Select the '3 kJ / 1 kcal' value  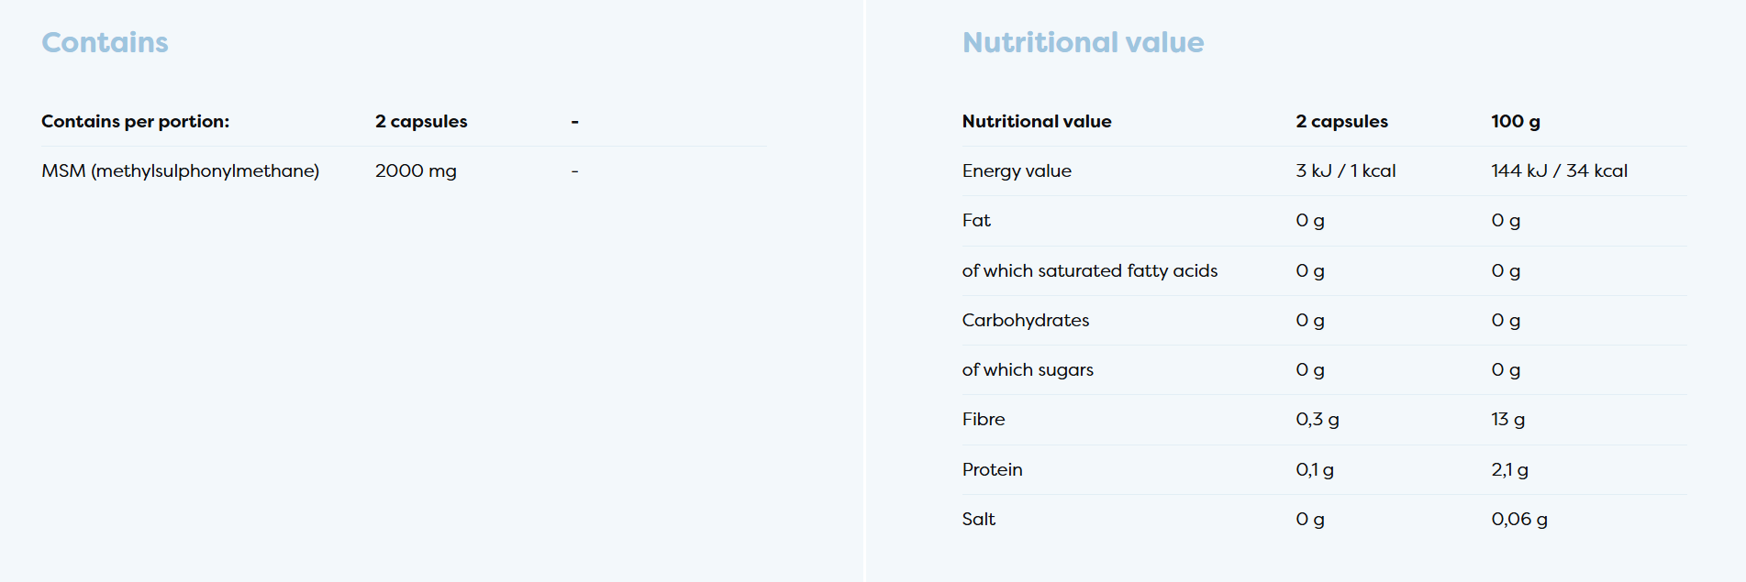pos(1345,170)
